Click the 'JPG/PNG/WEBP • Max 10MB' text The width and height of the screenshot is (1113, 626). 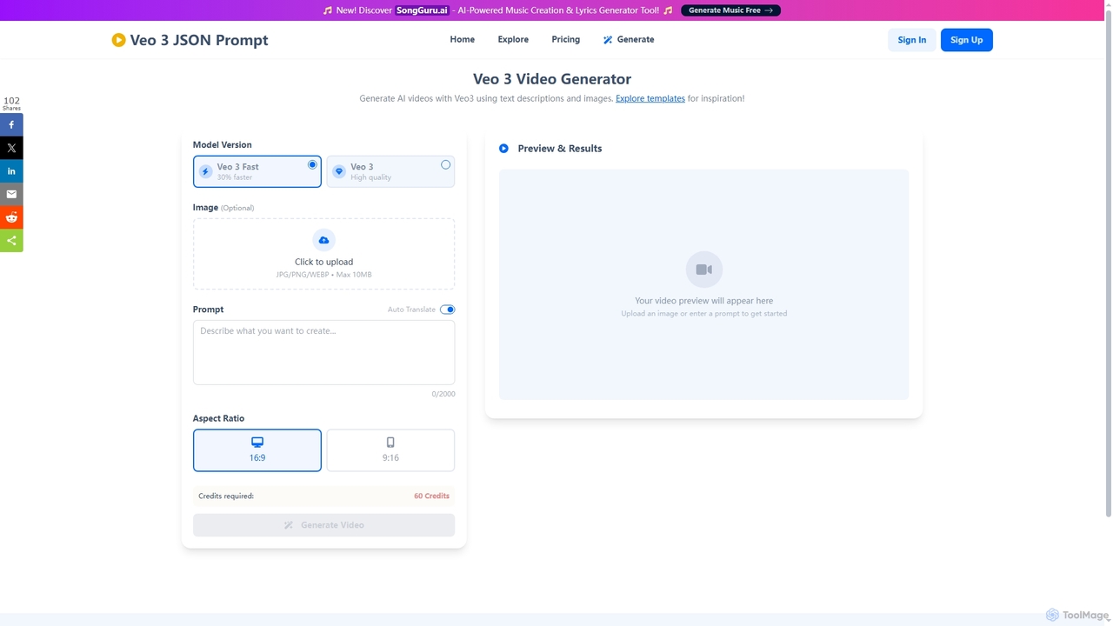[323, 275]
